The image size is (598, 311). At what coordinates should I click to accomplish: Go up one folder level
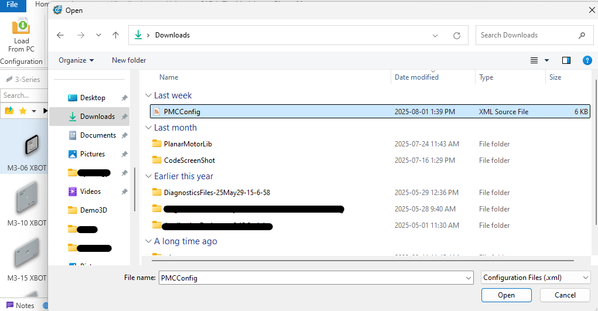click(115, 35)
